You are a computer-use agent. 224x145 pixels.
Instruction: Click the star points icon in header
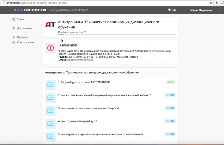[169, 10]
